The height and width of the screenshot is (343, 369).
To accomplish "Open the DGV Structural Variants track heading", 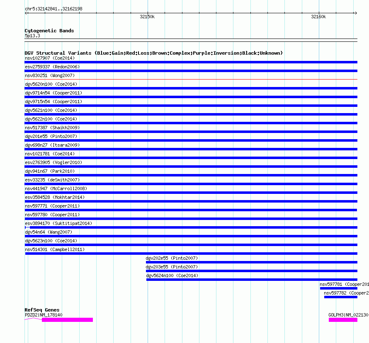I will pos(154,53).
